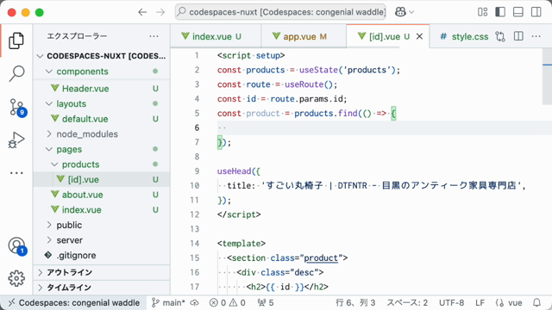Toggle the bottom panel visibility

point(518,12)
